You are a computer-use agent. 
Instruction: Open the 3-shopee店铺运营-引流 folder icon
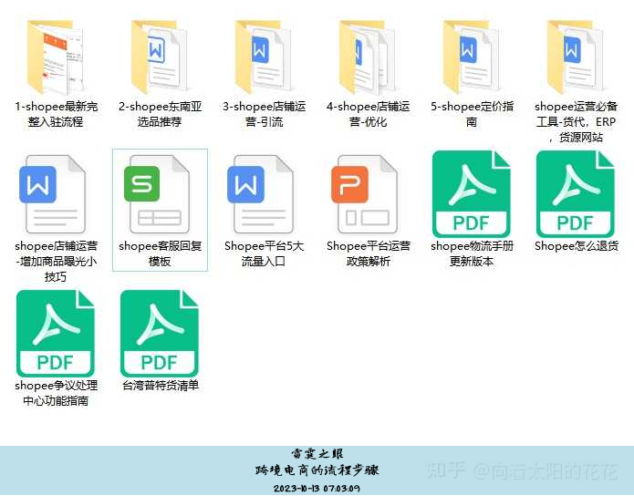coord(264,57)
